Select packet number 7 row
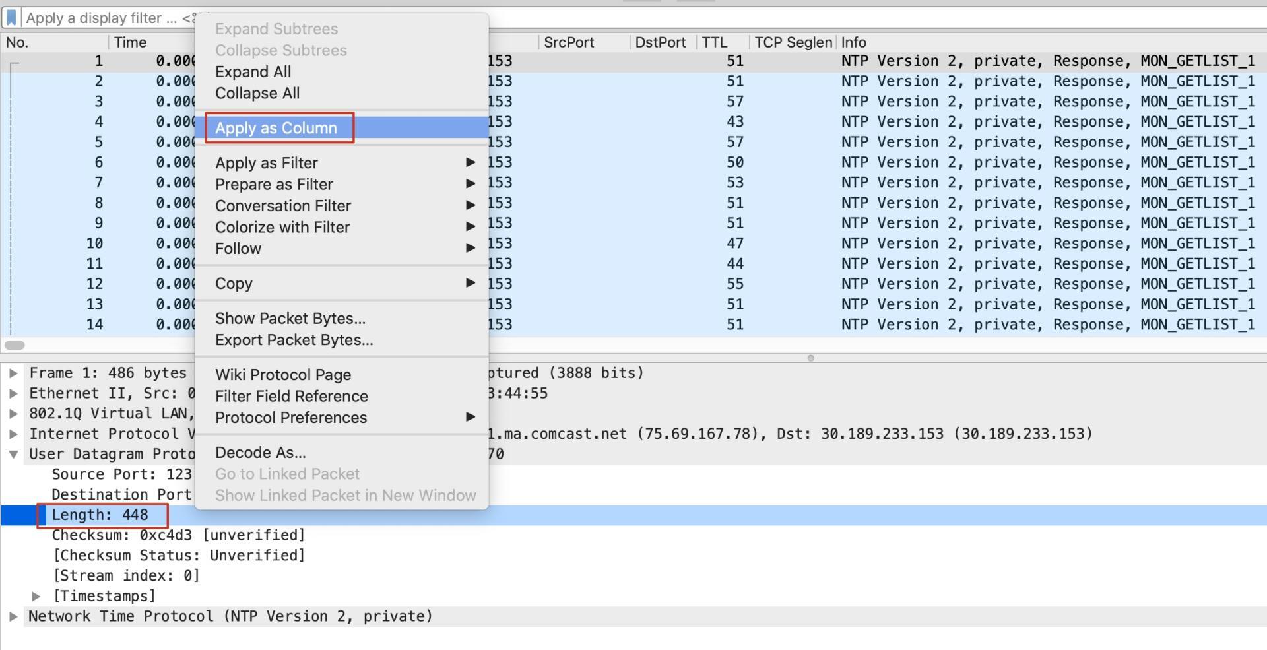Viewport: 1267px width, 650px height. coord(633,183)
